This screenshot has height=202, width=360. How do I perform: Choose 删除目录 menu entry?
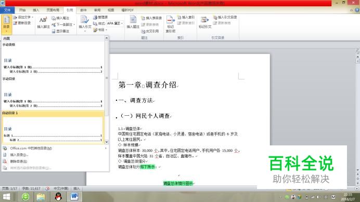(x=55, y=161)
